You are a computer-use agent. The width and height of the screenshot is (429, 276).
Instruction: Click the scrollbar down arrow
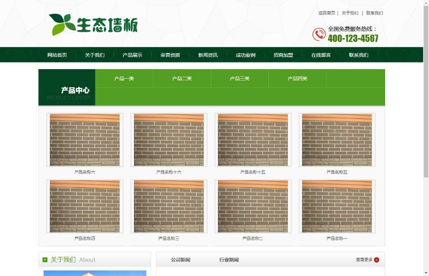[426, 273]
